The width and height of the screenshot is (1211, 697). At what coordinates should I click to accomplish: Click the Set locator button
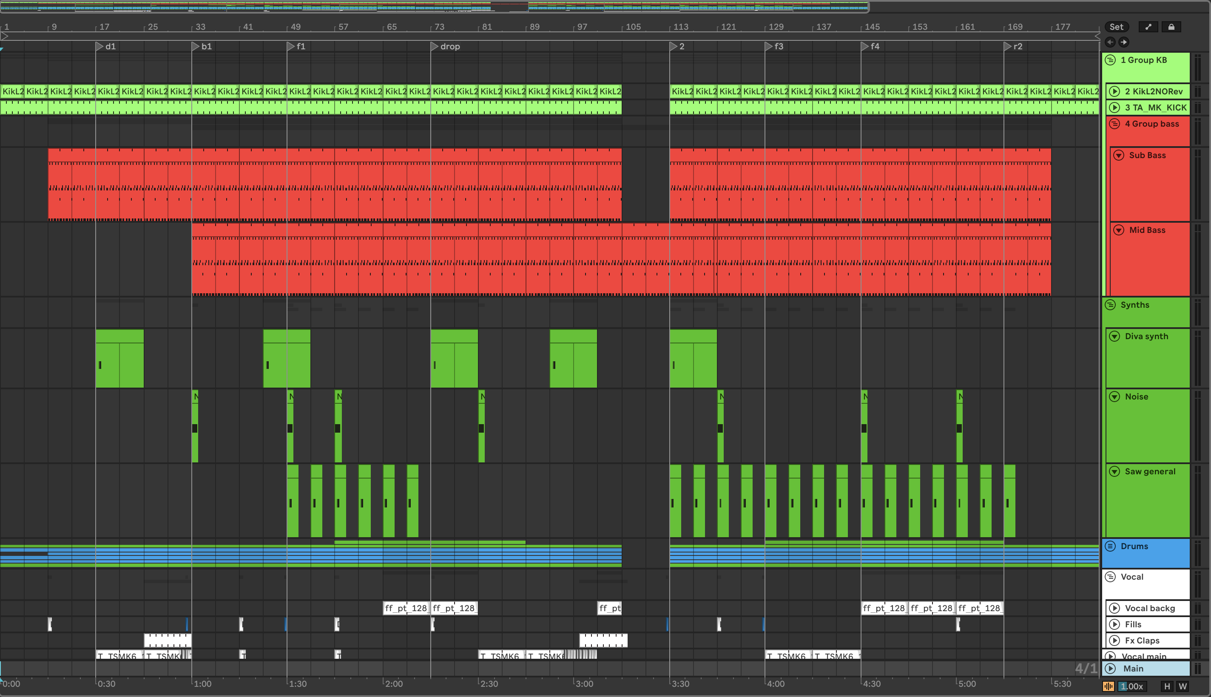(x=1116, y=27)
